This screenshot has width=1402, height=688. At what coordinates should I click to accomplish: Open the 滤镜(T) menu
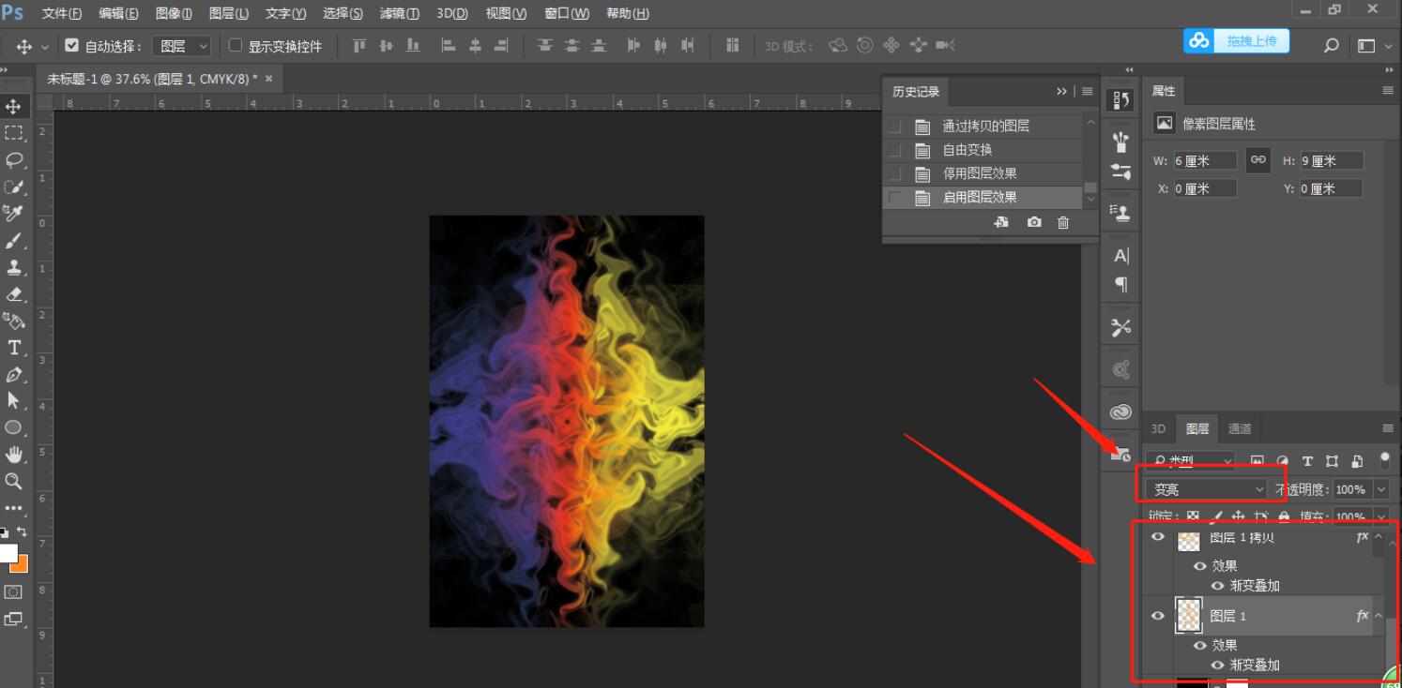point(400,13)
